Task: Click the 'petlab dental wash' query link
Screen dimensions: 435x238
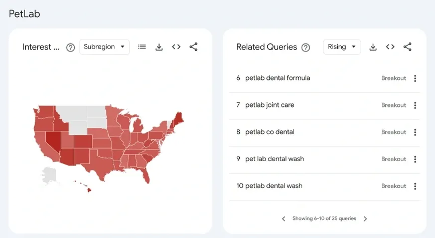Action: [x=273, y=186]
